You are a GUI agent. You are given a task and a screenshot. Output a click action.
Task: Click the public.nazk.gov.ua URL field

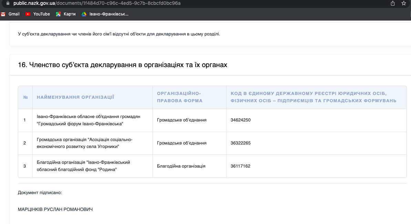(96, 3)
